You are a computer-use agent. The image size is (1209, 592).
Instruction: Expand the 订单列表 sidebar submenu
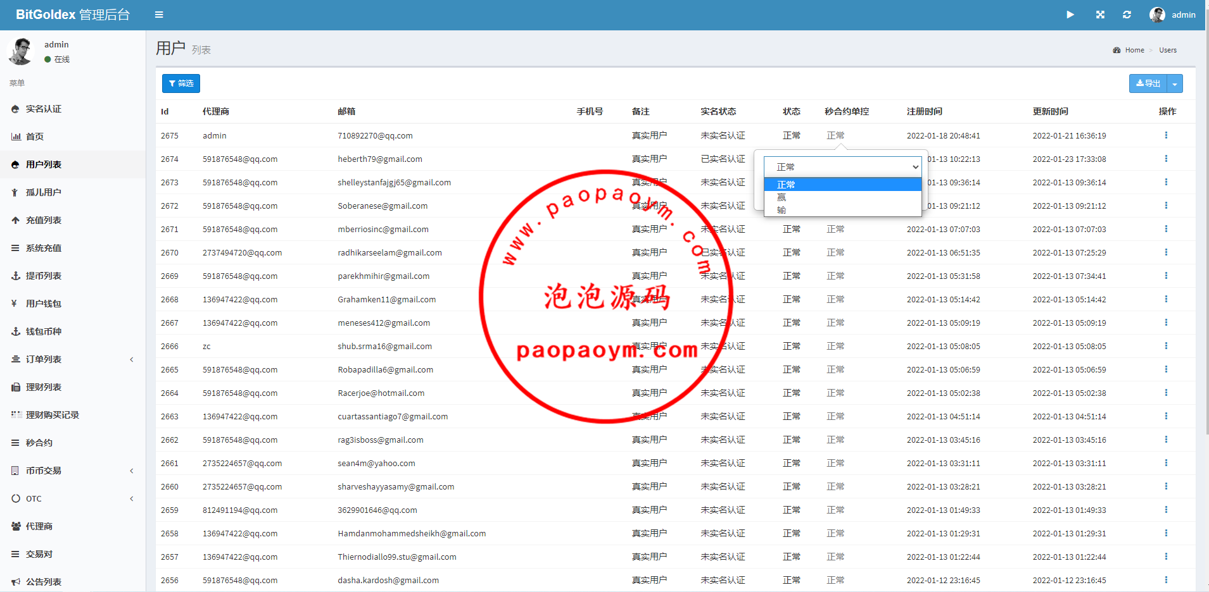[131, 359]
